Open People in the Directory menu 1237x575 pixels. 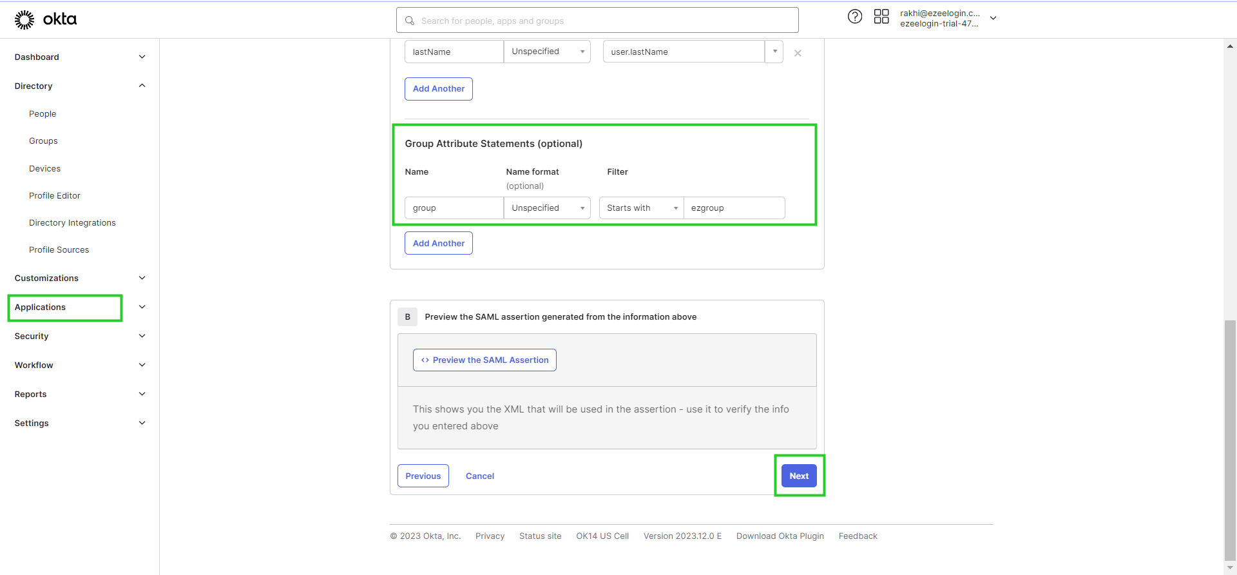click(43, 113)
